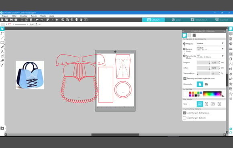Switch to the ENVIAR tab
The width and height of the screenshot is (233, 148).
click(x=222, y=20)
